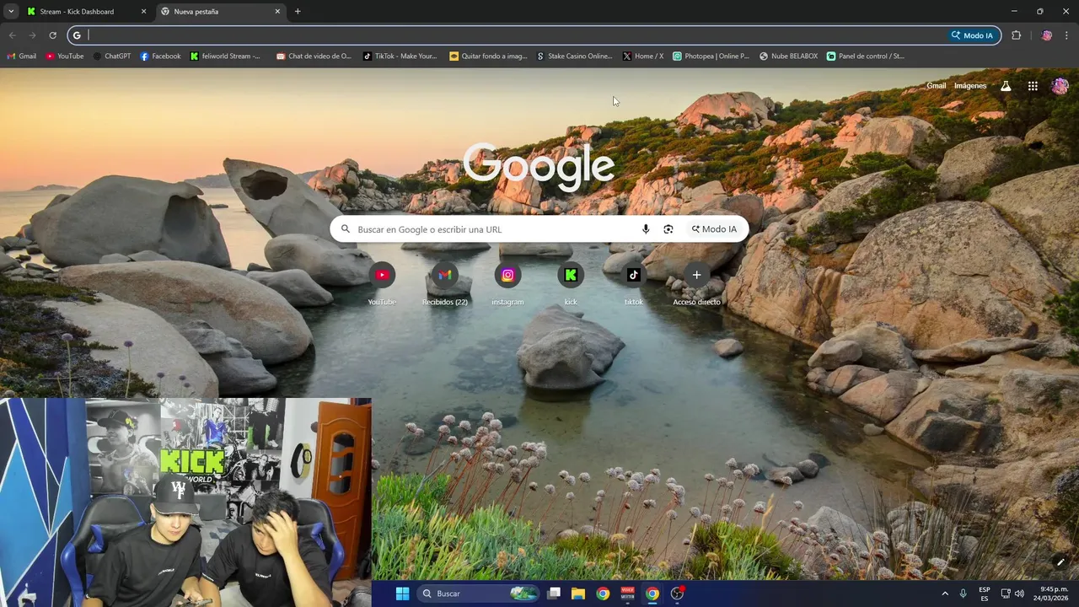Open the Chrome extensions puzzle icon
Viewport: 1079px width, 607px height.
pyautogui.click(x=1016, y=35)
